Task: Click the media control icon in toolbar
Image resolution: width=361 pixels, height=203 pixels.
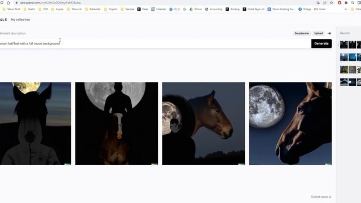Action: click(353, 3)
